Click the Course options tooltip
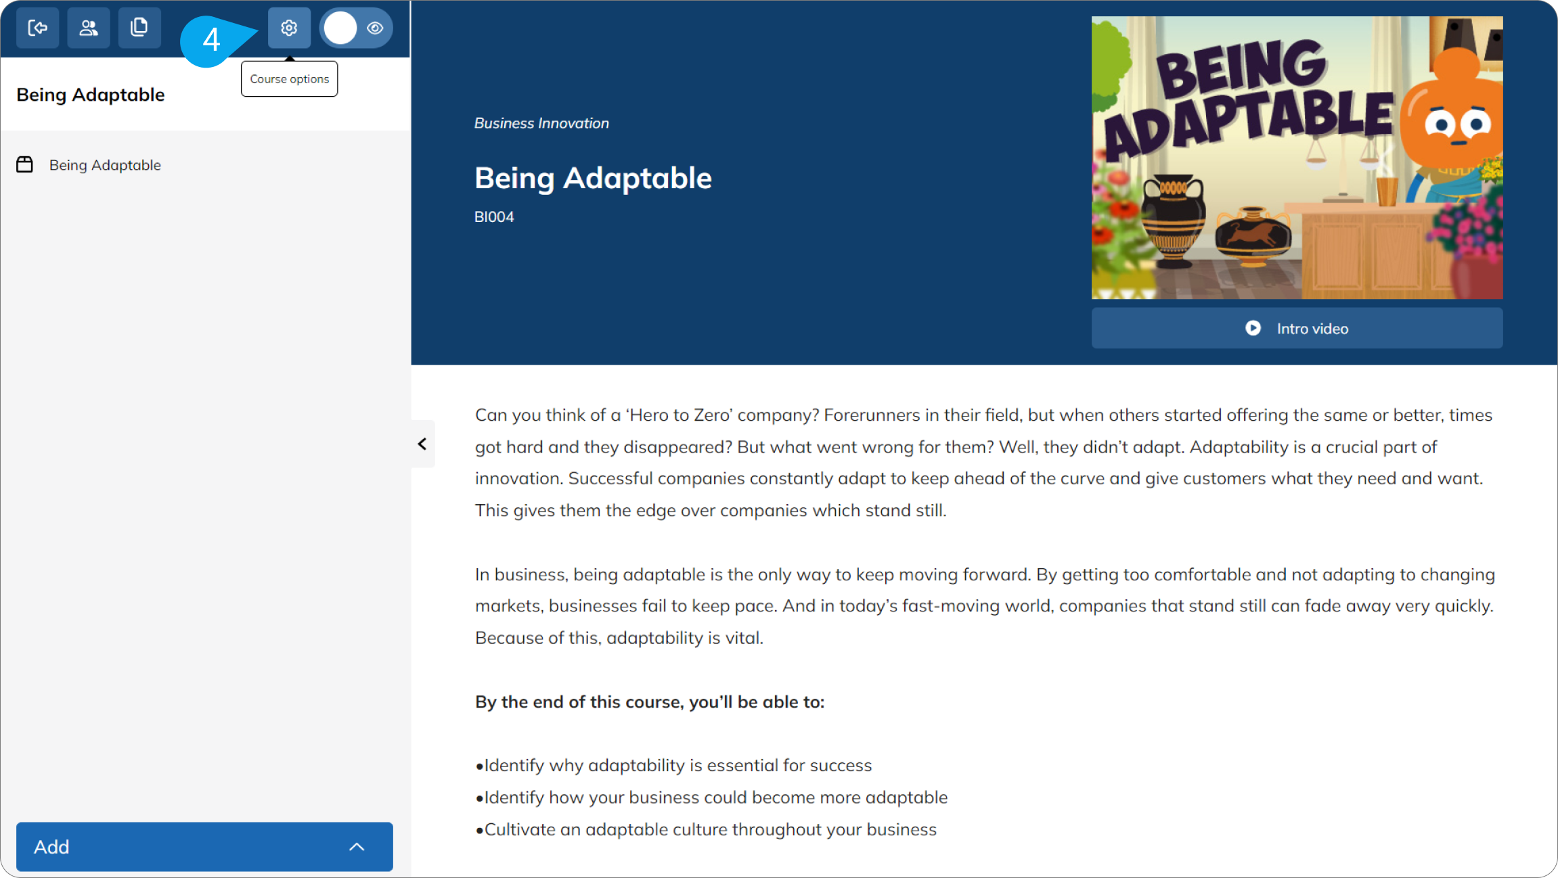 coord(289,78)
